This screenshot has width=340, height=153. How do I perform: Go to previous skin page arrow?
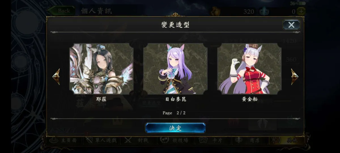tap(56, 76)
